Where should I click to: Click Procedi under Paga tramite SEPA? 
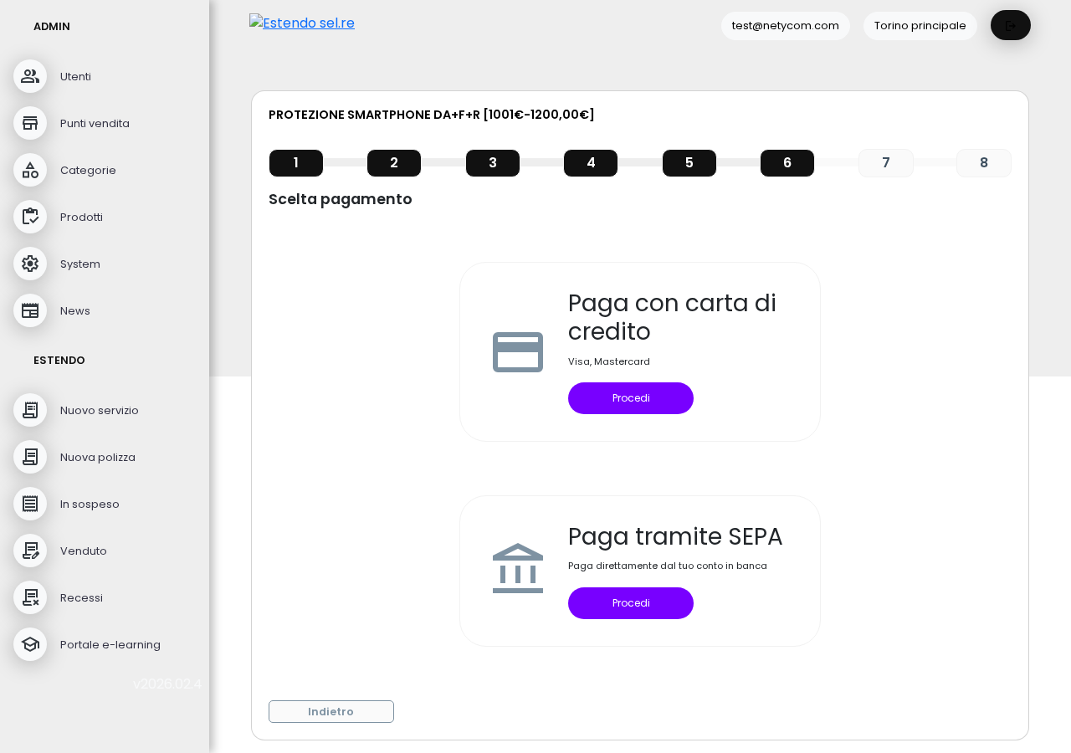click(x=630, y=602)
